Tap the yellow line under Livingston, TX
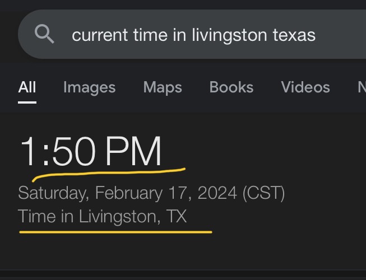The image size is (366, 280). tap(115, 231)
